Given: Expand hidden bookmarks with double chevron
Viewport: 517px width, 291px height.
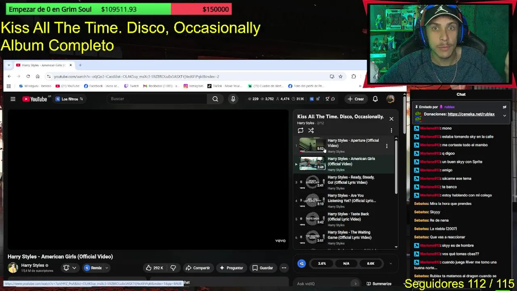Looking at the screenshot, I should pos(360,86).
